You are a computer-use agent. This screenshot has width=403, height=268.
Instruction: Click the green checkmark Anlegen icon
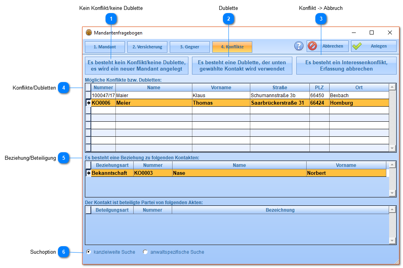[x=357, y=46]
